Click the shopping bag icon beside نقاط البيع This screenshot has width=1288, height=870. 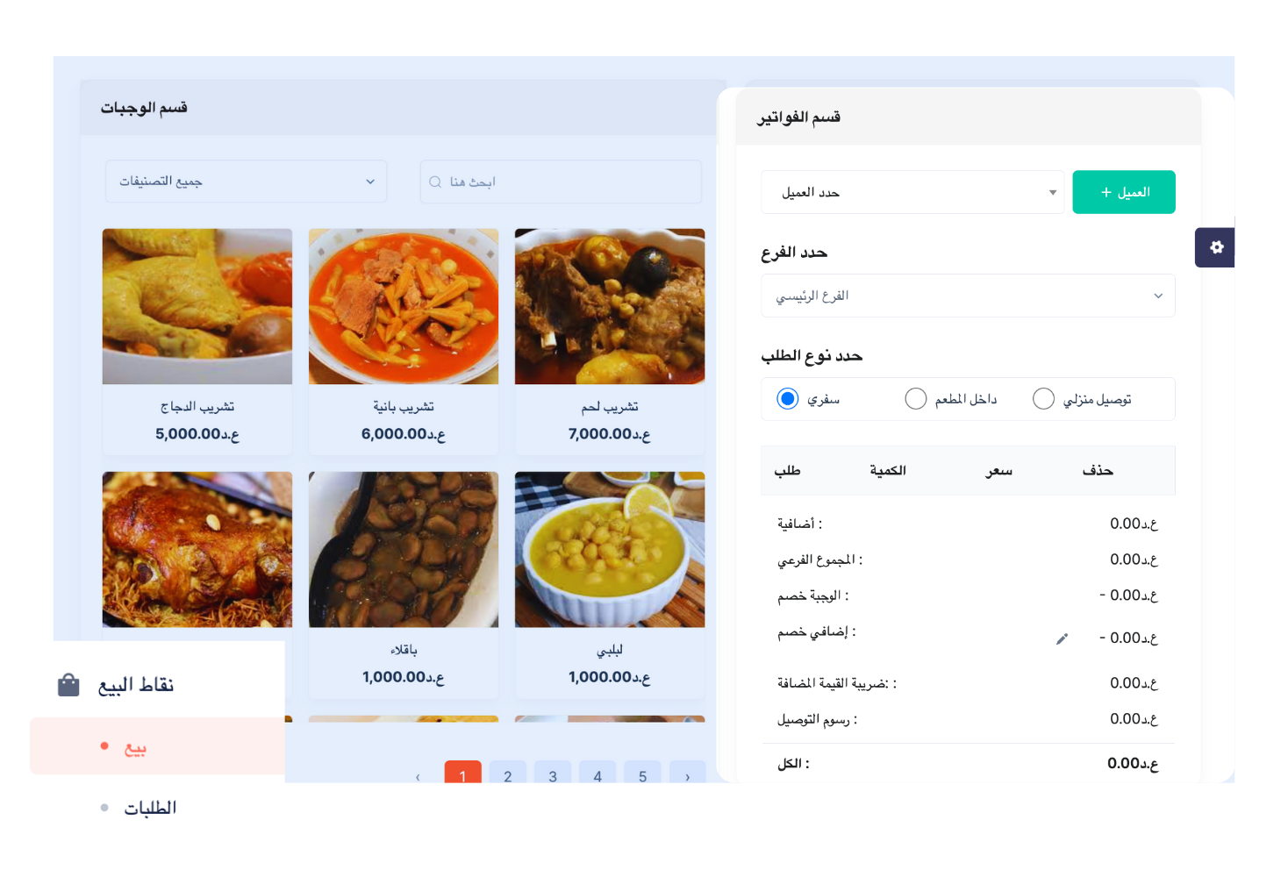click(68, 685)
